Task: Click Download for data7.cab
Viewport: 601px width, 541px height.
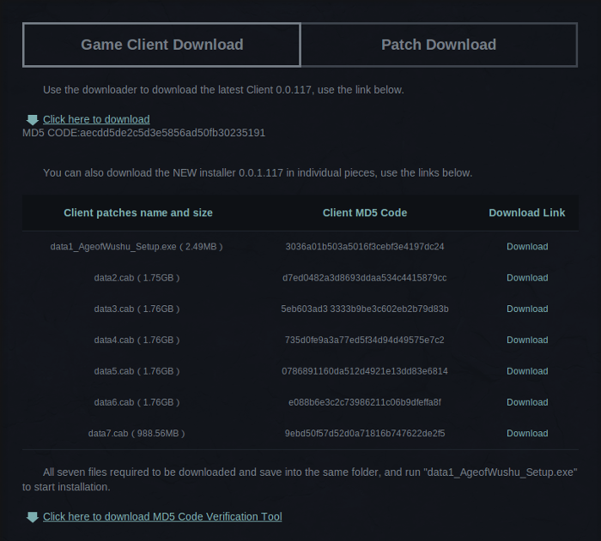Action: click(x=527, y=434)
